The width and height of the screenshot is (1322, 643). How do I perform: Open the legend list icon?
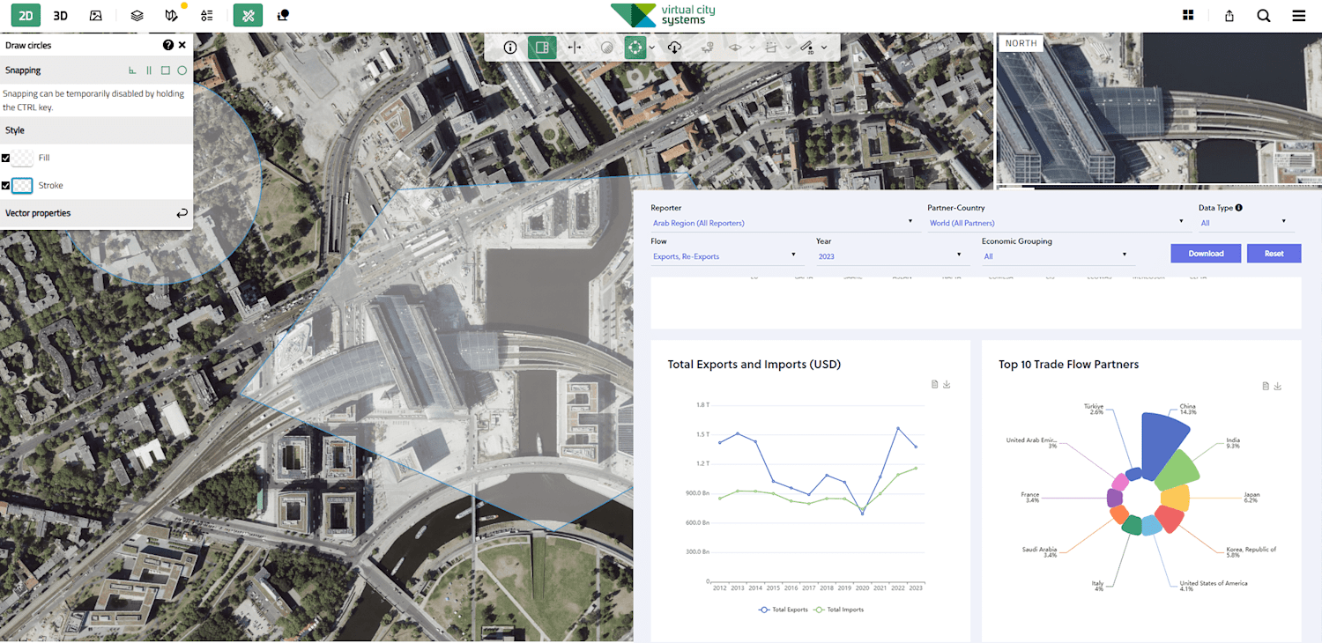206,15
